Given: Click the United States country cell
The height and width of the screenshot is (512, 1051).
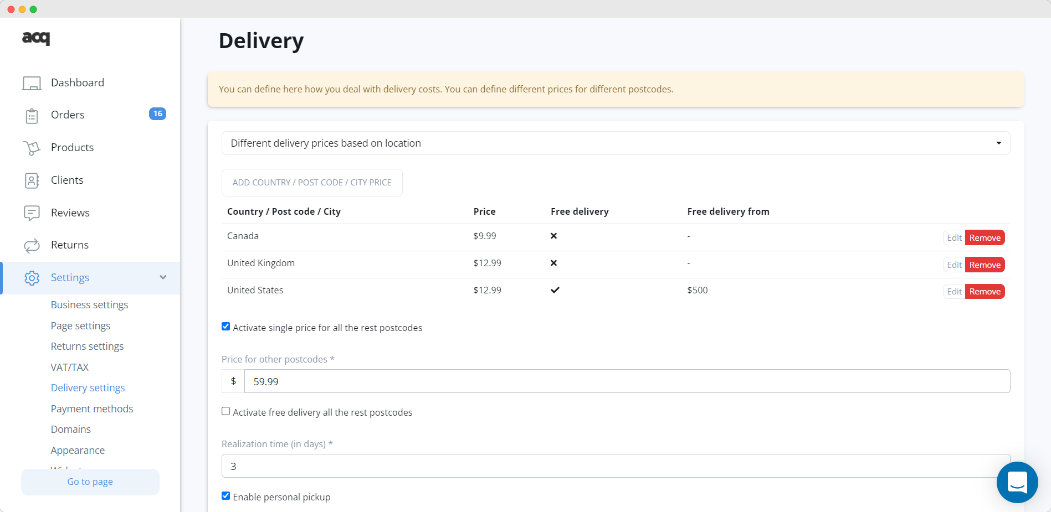Looking at the screenshot, I should pyautogui.click(x=255, y=290).
